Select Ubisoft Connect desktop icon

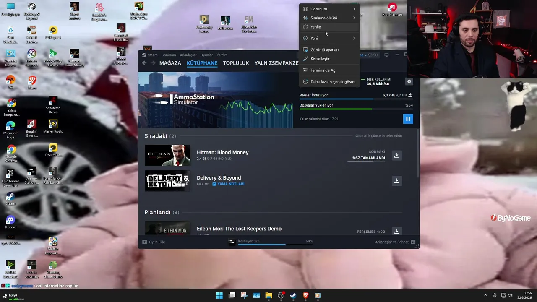pos(32,58)
